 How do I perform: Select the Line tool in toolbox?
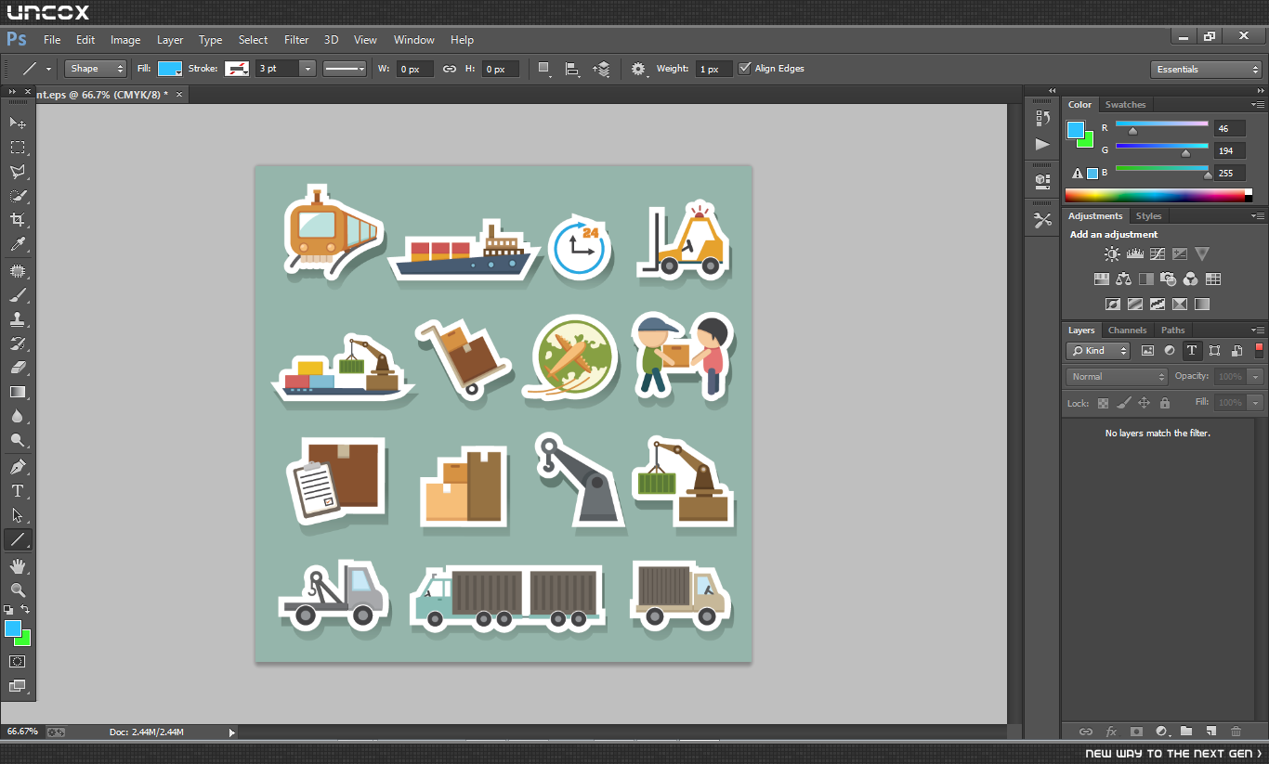tap(18, 539)
